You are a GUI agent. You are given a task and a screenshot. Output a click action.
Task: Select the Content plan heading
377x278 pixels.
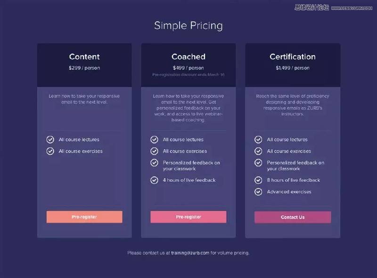(84, 57)
